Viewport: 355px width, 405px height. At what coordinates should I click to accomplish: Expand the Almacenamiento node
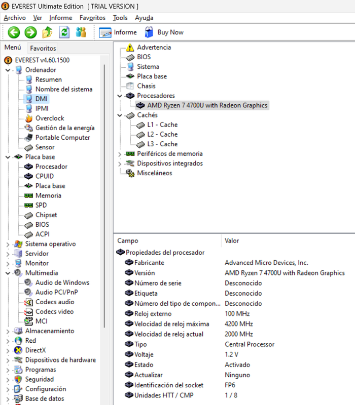[x=8, y=331]
